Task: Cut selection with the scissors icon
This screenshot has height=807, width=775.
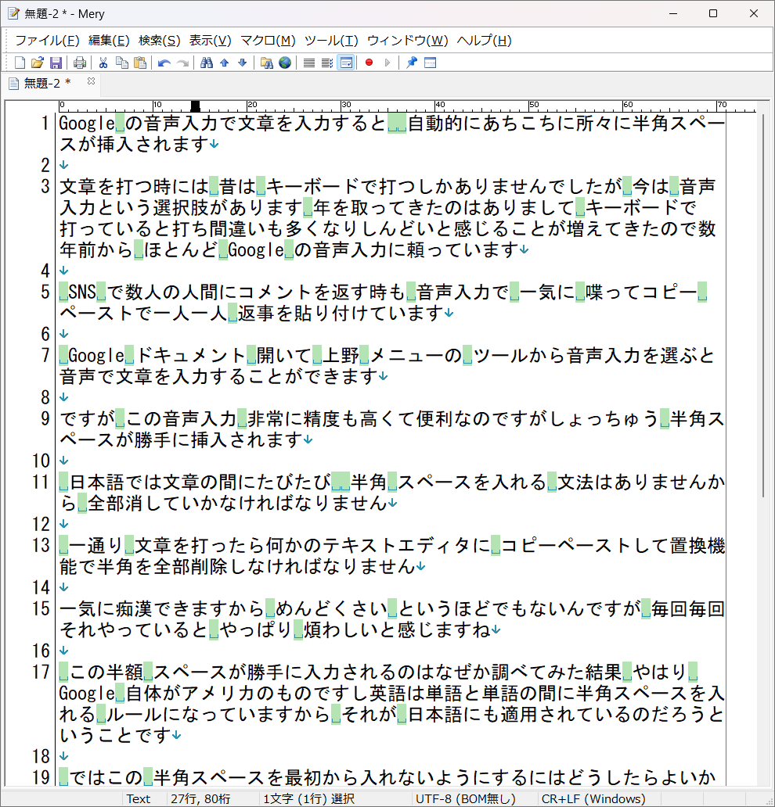Action: click(x=103, y=63)
